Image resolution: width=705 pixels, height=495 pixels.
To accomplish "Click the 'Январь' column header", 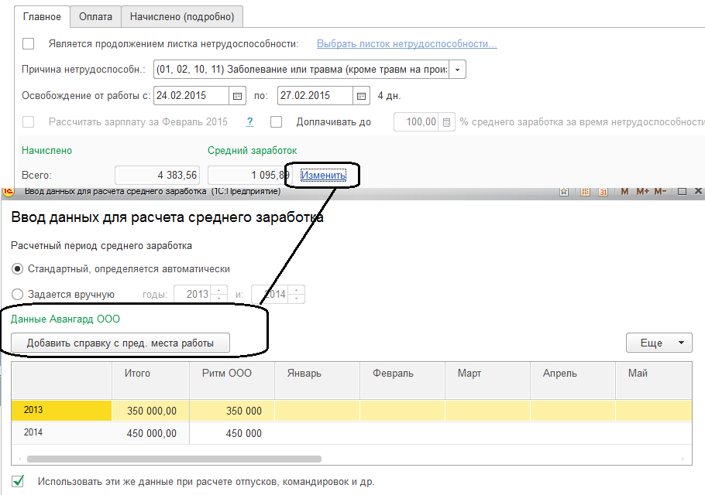I will [x=318, y=381].
